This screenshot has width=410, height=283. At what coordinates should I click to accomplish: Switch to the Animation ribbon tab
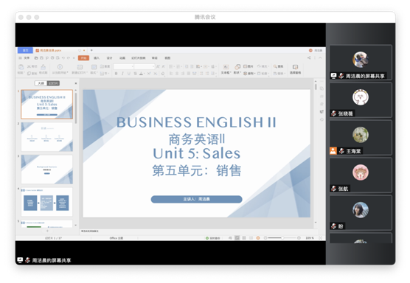(122, 57)
